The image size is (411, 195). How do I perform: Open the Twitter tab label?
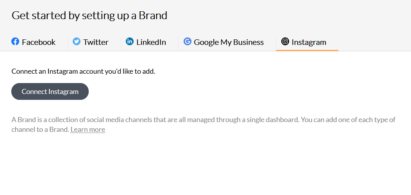[96, 42]
